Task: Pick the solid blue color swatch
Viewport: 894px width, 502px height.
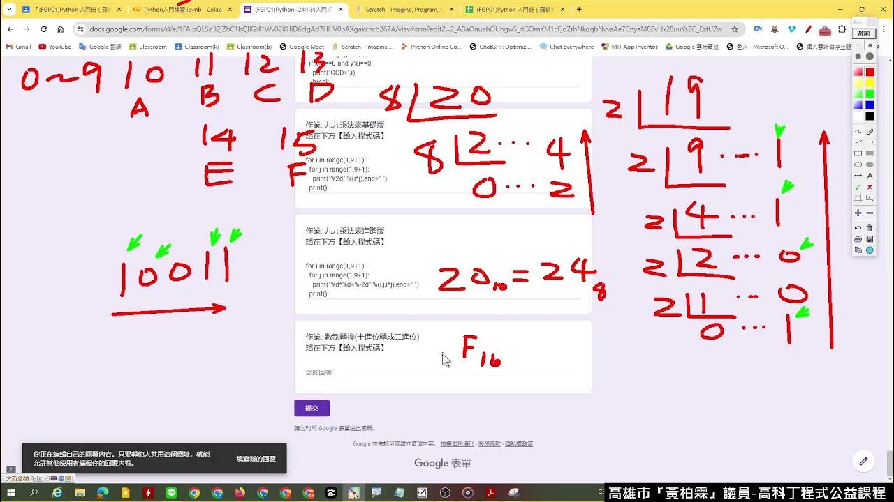Action: [870, 105]
